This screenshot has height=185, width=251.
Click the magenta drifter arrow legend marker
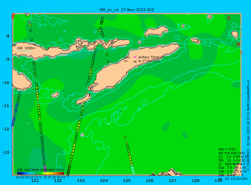(x=135, y=57)
